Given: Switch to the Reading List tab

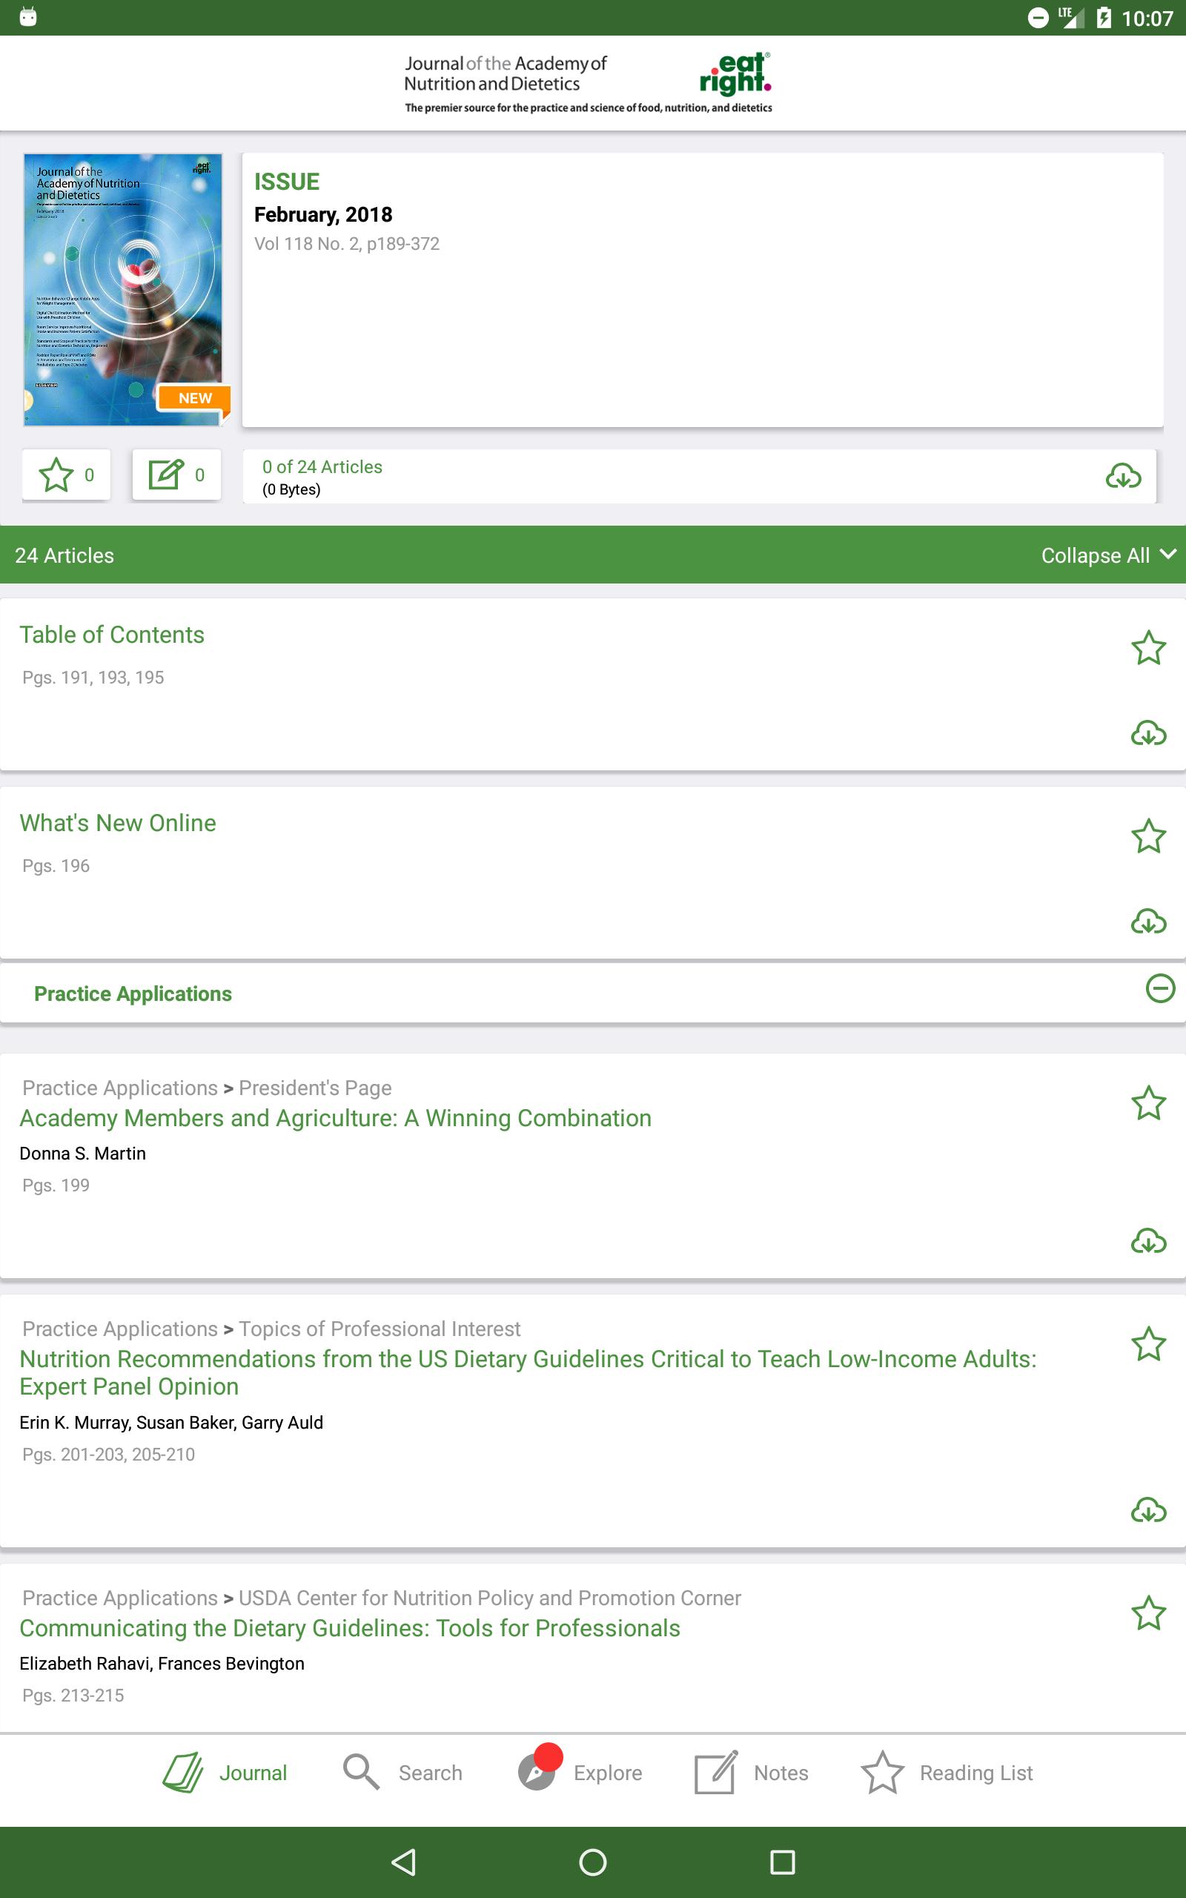Looking at the screenshot, I should pos(947,1773).
